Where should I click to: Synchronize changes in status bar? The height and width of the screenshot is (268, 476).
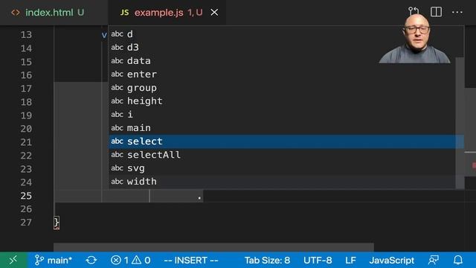click(91, 260)
